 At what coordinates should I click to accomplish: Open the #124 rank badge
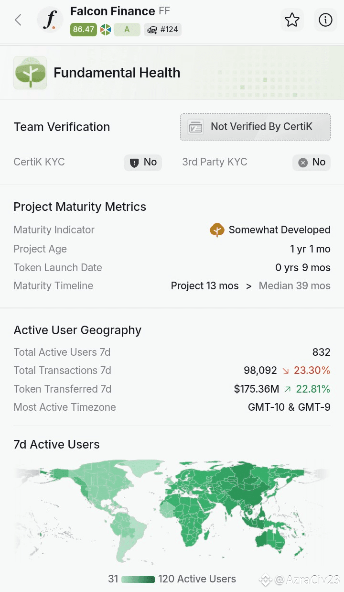162,30
